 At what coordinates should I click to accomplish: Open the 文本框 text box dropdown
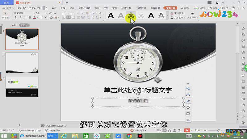[6, 18]
